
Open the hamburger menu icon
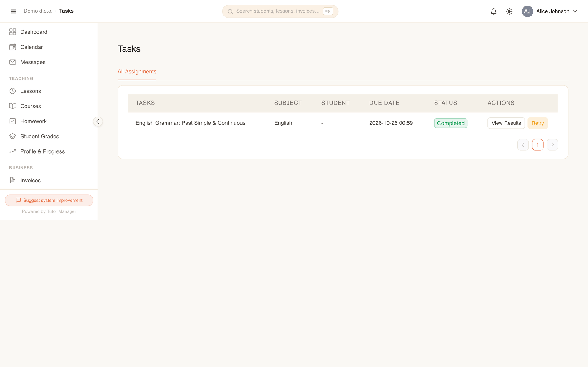point(13,11)
